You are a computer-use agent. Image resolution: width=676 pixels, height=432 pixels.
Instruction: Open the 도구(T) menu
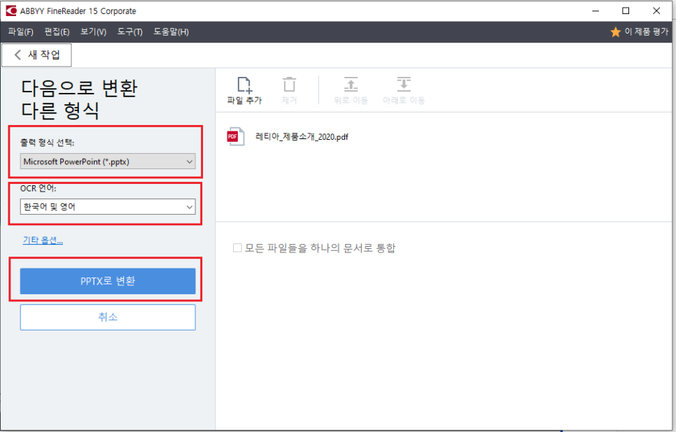(x=129, y=32)
